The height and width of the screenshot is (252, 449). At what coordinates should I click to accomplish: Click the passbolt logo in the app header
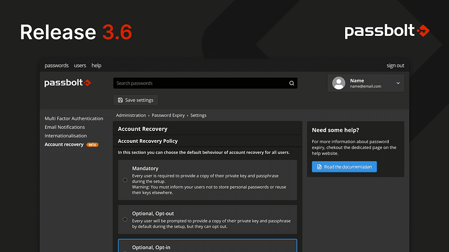coord(67,83)
